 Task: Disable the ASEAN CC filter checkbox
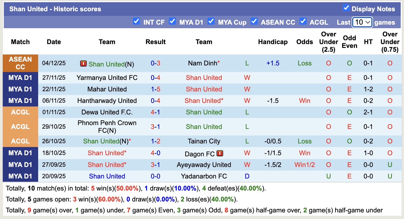click(x=254, y=21)
